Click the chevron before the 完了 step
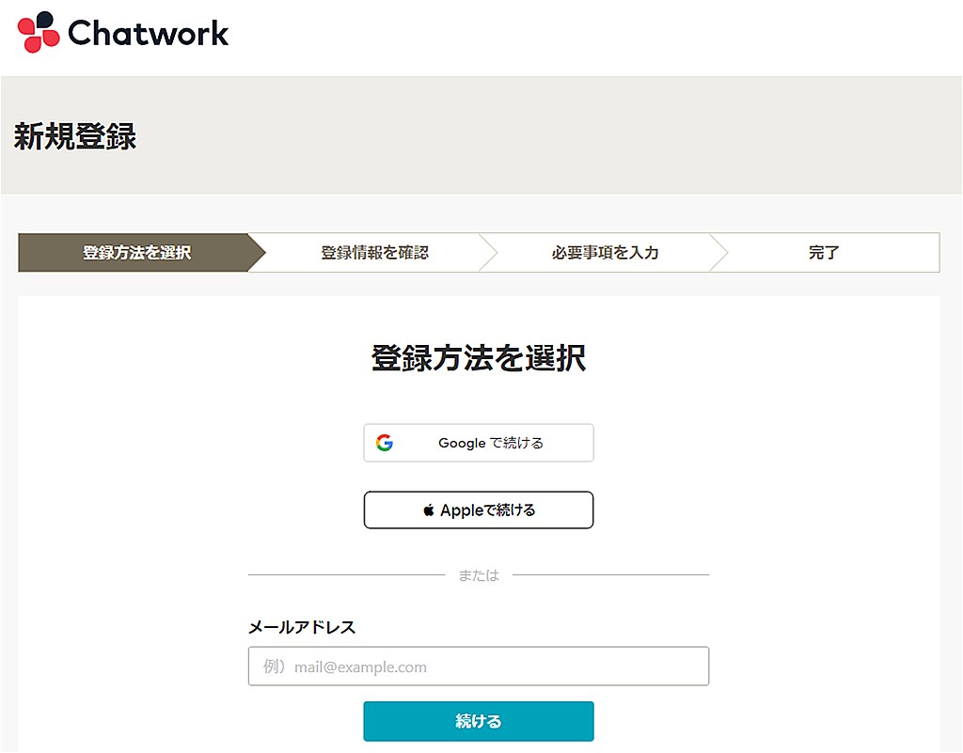Viewport: 963px width, 753px height. point(719,252)
